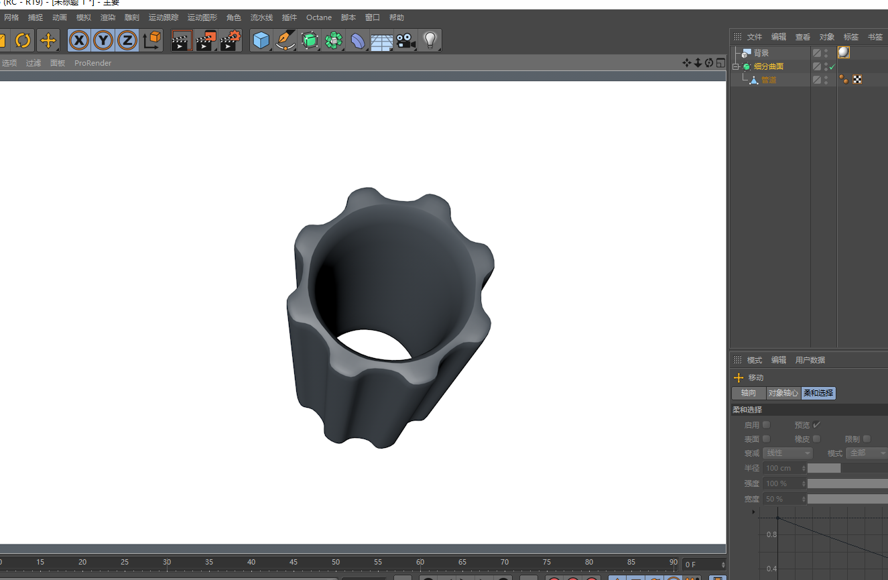888x580 pixels.
Task: Open the 流水线 menu
Action: [261, 17]
